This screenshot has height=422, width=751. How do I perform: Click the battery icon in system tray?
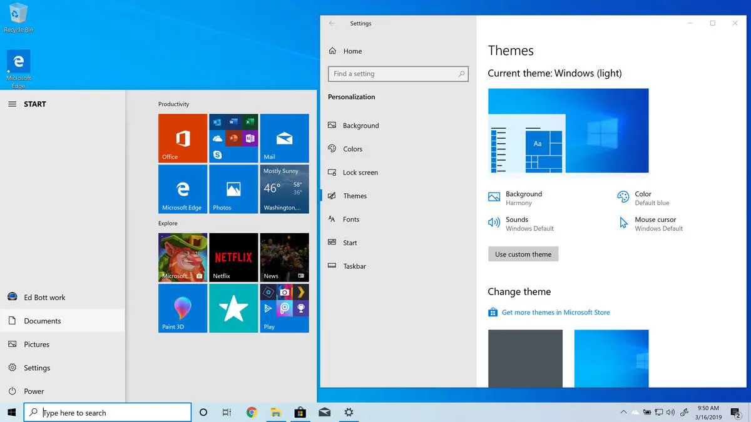click(x=647, y=412)
